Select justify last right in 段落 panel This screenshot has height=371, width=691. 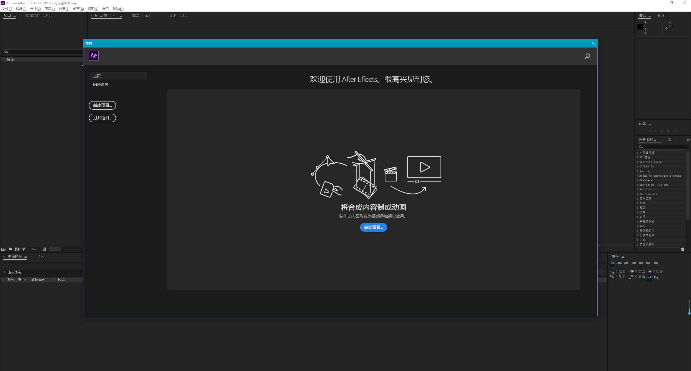pos(648,264)
